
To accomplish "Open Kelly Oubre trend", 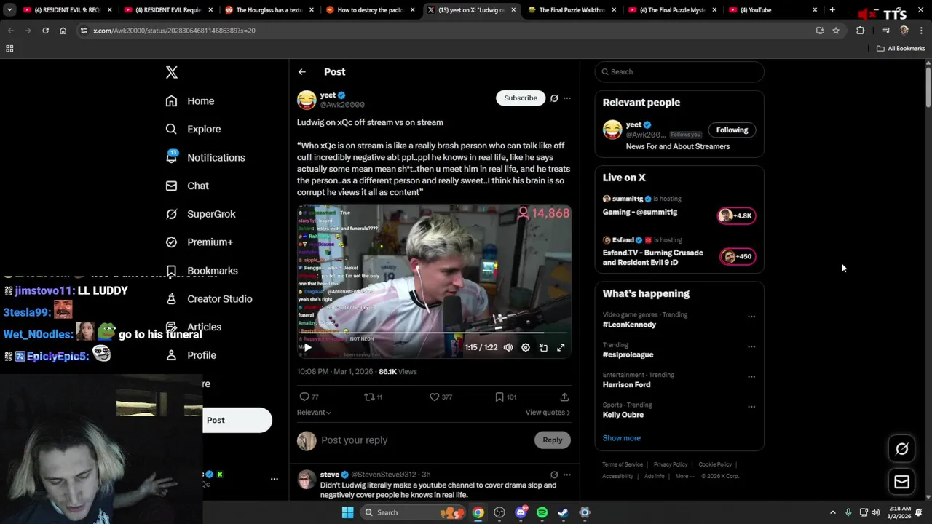I will click(x=623, y=415).
